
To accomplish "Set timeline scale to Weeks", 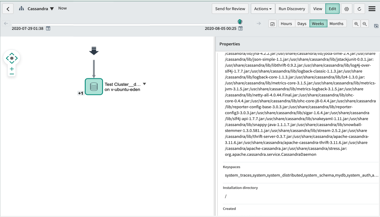I will click(x=318, y=24).
